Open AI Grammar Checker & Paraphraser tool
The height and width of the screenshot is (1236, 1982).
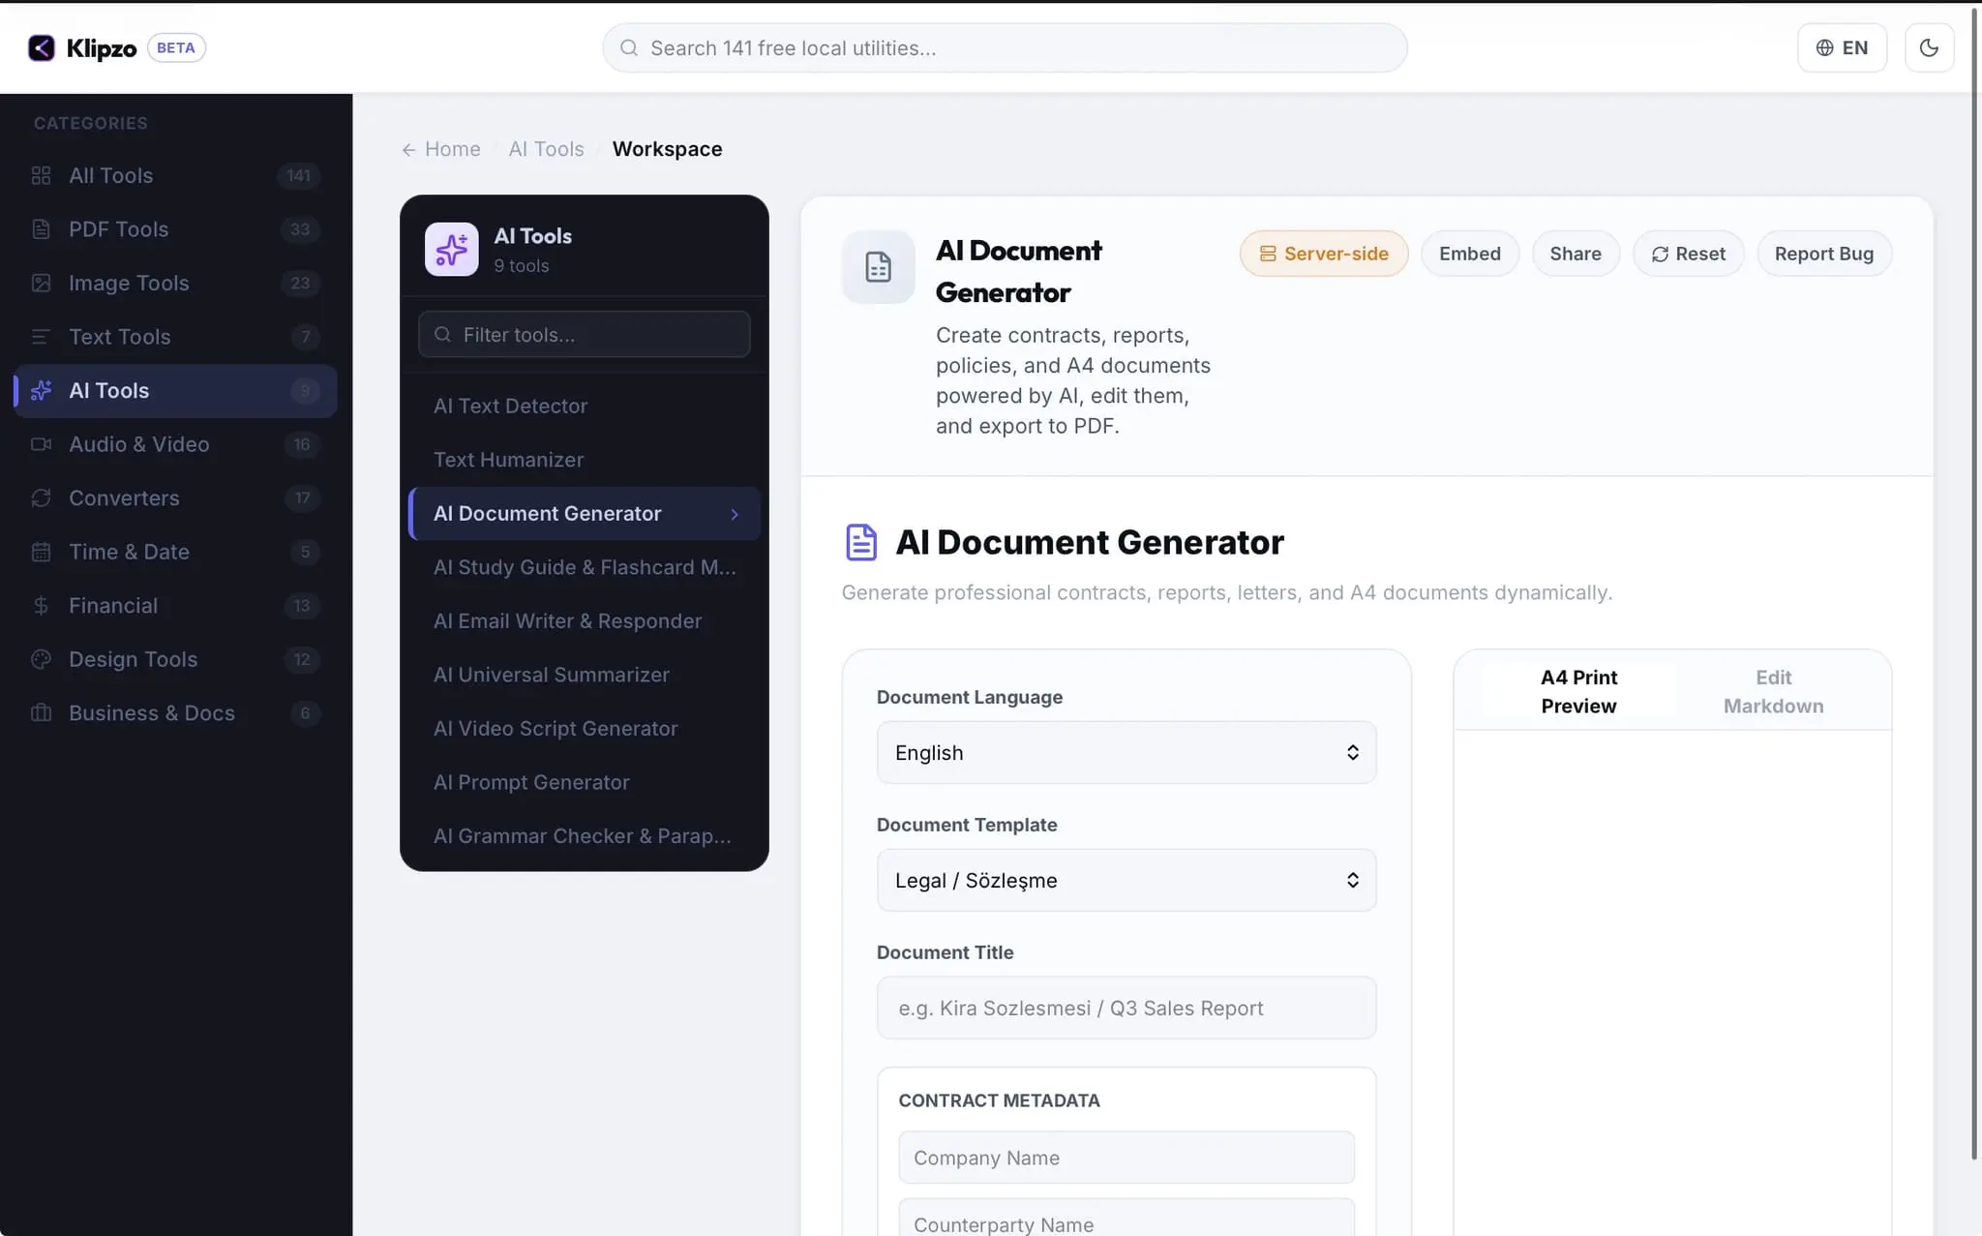coord(585,835)
